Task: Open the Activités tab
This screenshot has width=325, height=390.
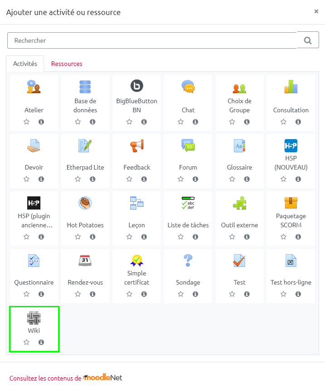Action: click(x=25, y=64)
